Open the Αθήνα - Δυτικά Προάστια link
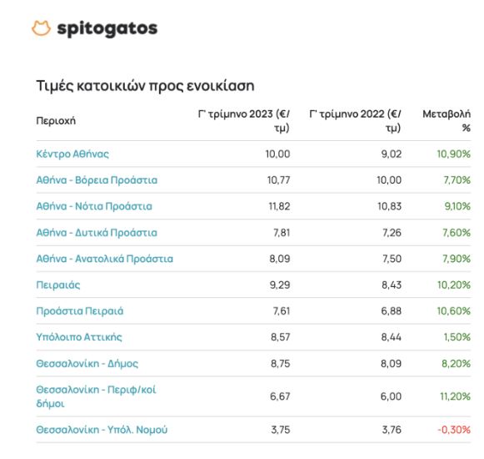 tap(97, 233)
